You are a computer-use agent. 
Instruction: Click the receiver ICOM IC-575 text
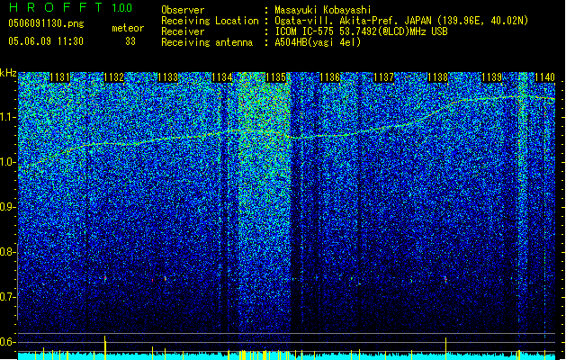click(x=361, y=31)
